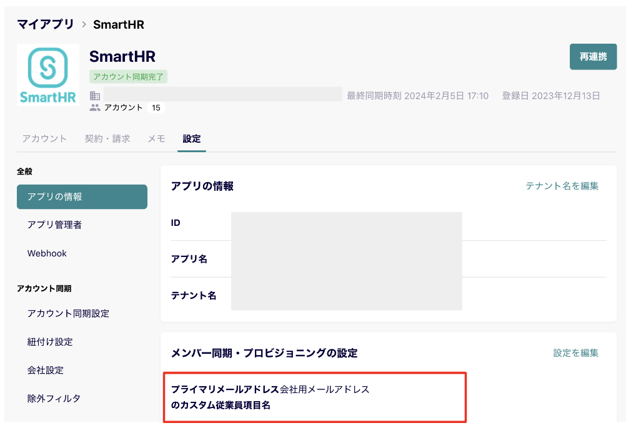Click the 最終同期時刻 2024年2月5日 17:10 text
Screen dimensions: 626x428
(417, 96)
